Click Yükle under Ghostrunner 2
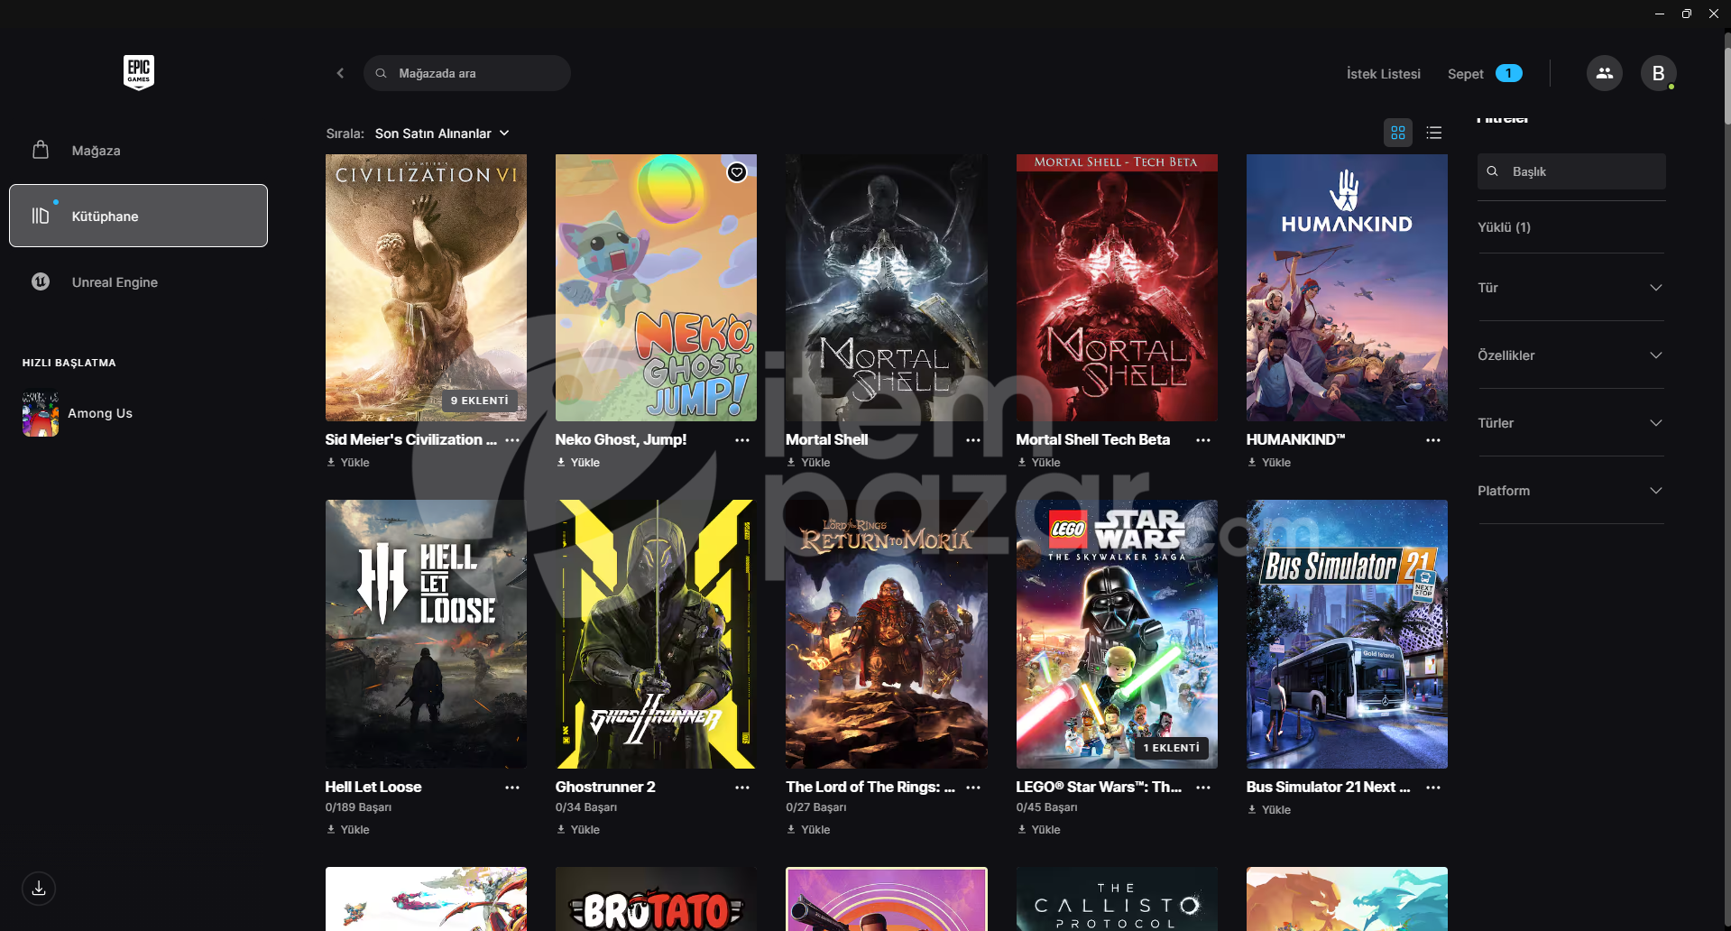Viewport: 1731px width, 931px height. coord(578,830)
